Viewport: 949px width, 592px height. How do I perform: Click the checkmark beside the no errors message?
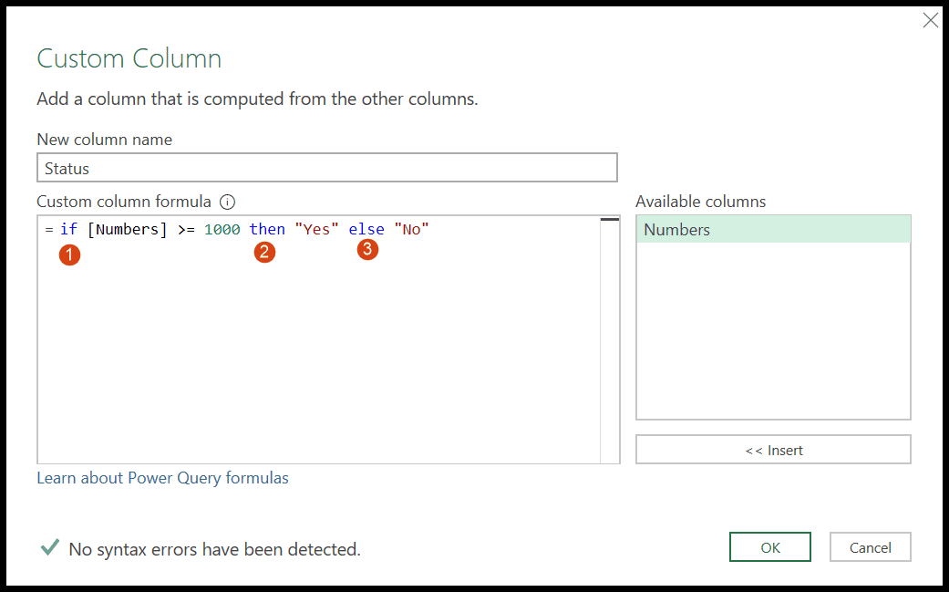pyautogui.click(x=50, y=548)
